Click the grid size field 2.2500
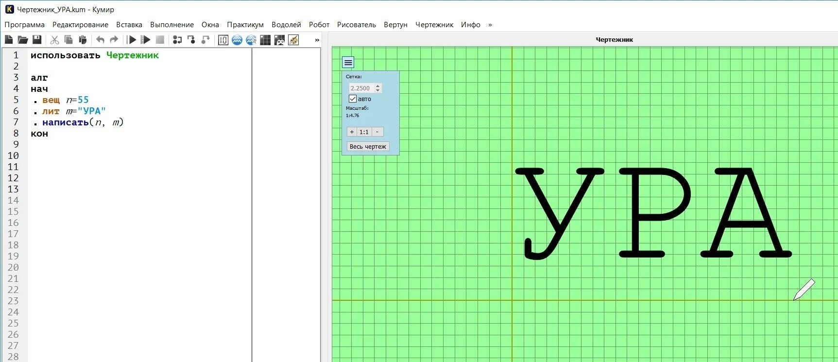838x362 pixels. click(x=362, y=88)
